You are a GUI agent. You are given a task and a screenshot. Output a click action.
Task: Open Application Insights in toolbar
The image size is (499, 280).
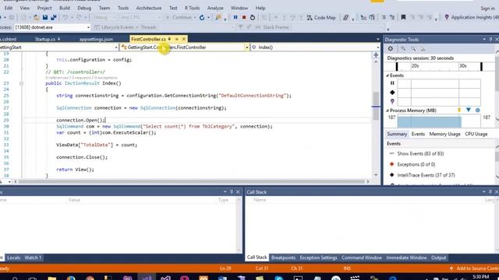coord(471,17)
